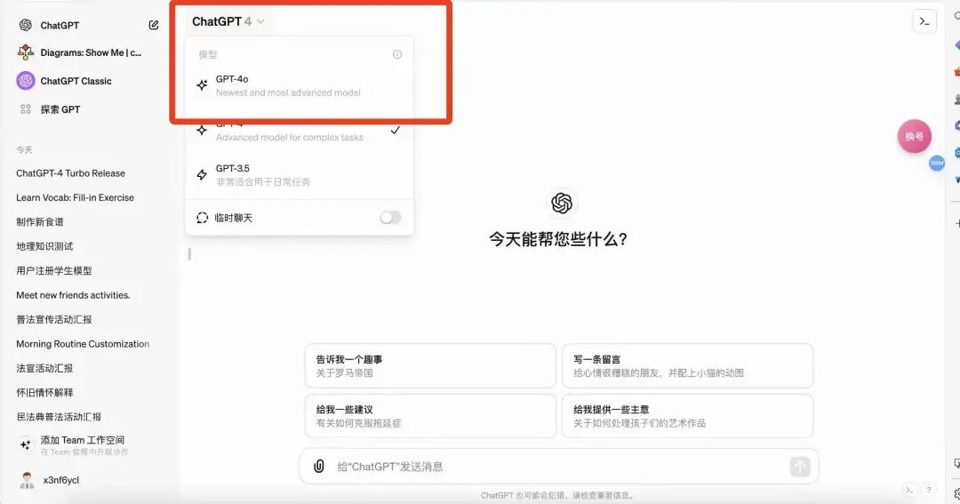Screen dimensions: 960x504
Task: Click the help question mark icon
Action: click(x=929, y=490)
